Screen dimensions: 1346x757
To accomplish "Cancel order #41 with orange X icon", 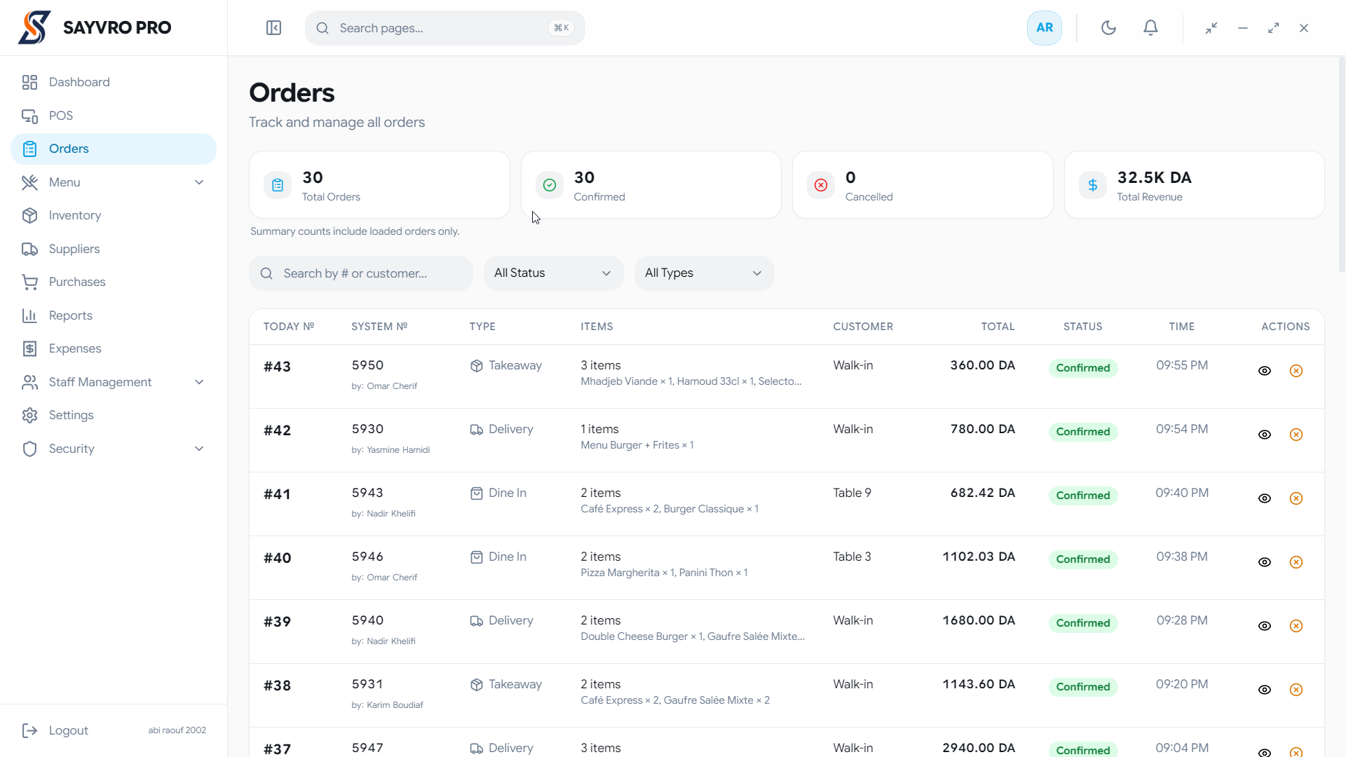I will point(1296,498).
